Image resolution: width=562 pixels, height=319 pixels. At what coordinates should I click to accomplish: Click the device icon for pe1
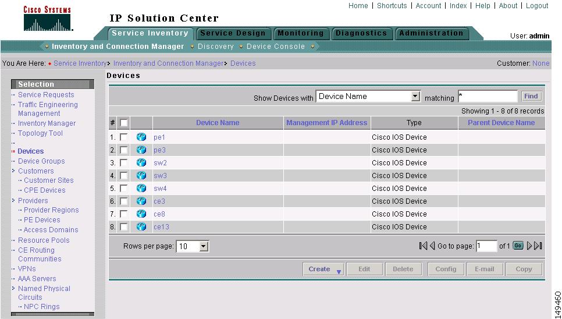click(x=141, y=137)
